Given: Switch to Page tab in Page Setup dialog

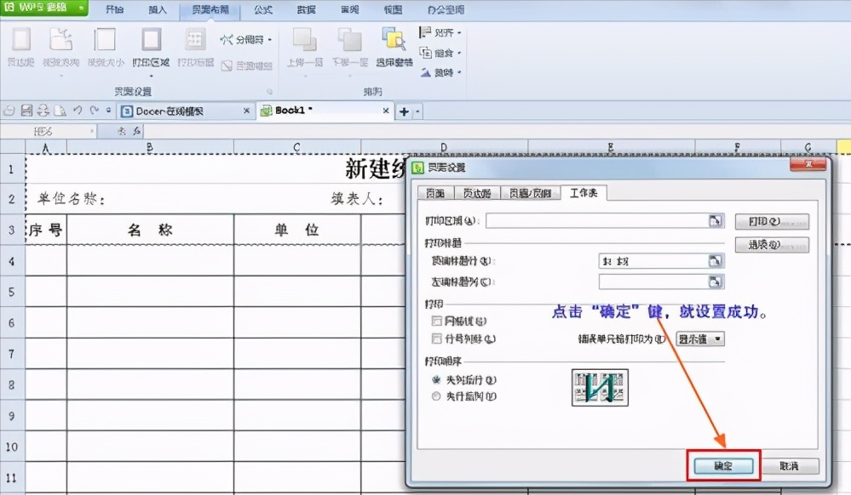Looking at the screenshot, I should tap(435, 193).
